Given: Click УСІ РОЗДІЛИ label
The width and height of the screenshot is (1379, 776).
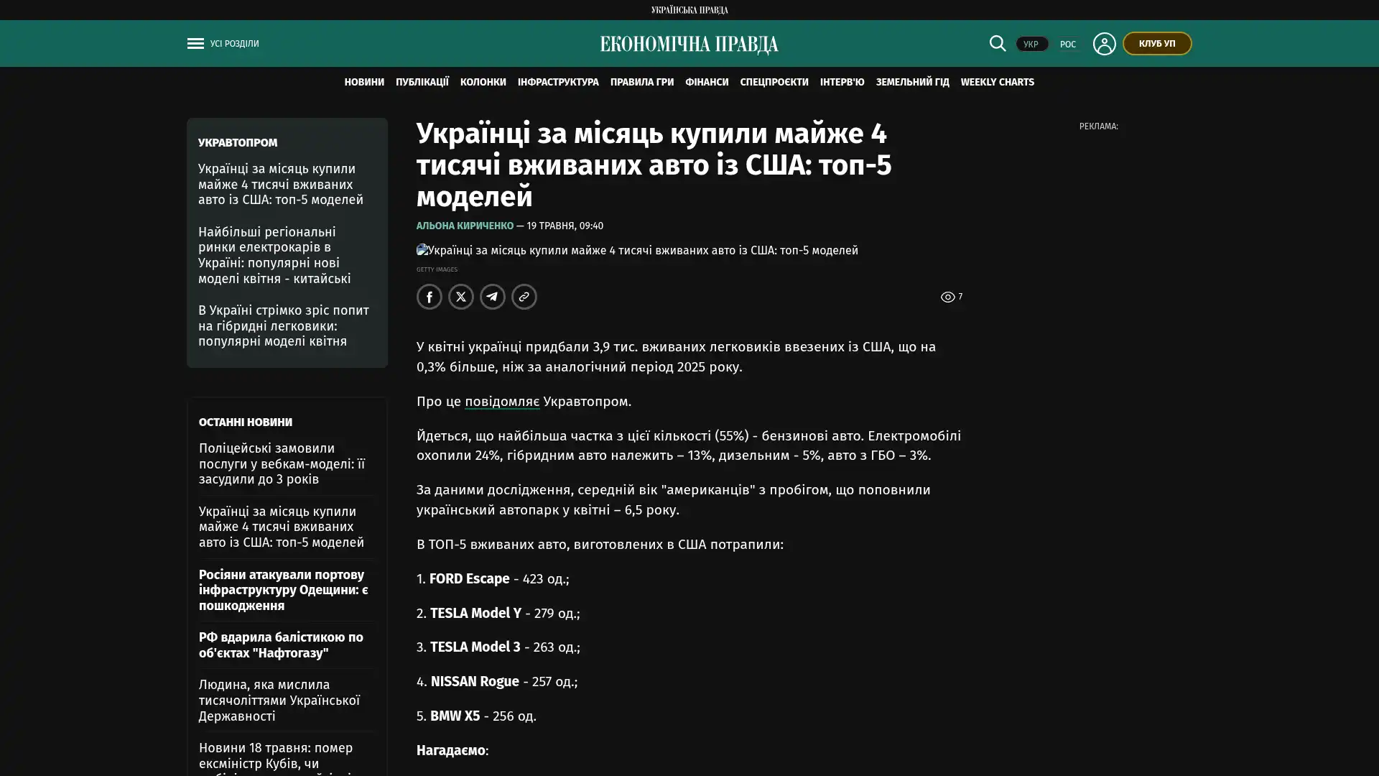Looking at the screenshot, I should click(235, 44).
